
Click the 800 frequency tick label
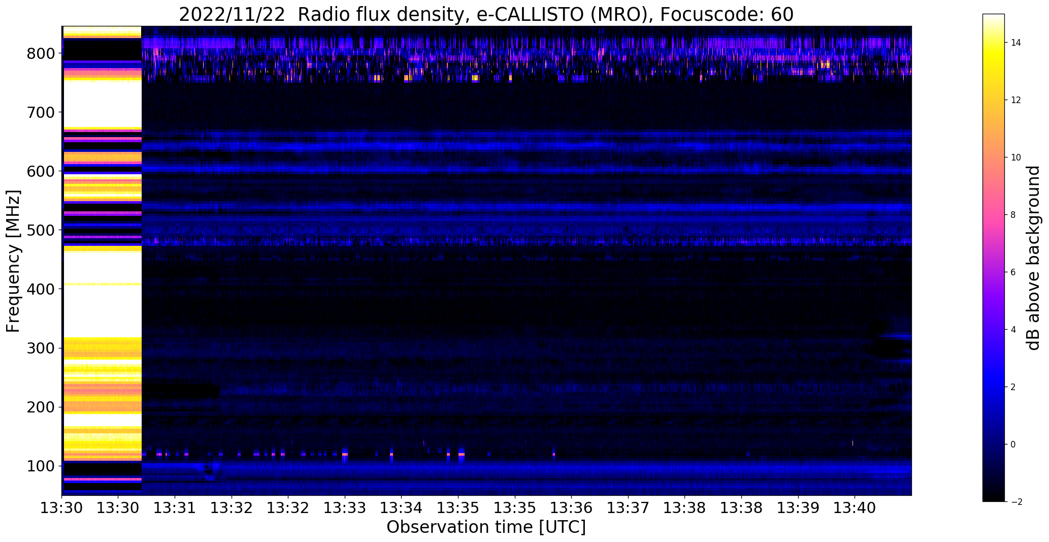coord(41,53)
